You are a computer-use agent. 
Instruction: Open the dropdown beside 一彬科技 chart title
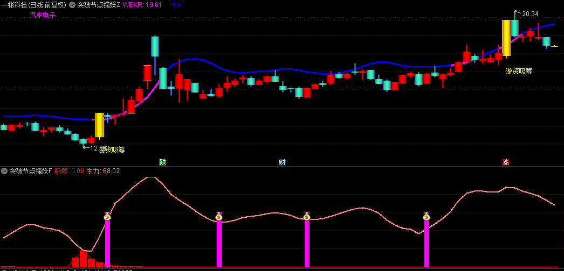click(x=72, y=5)
